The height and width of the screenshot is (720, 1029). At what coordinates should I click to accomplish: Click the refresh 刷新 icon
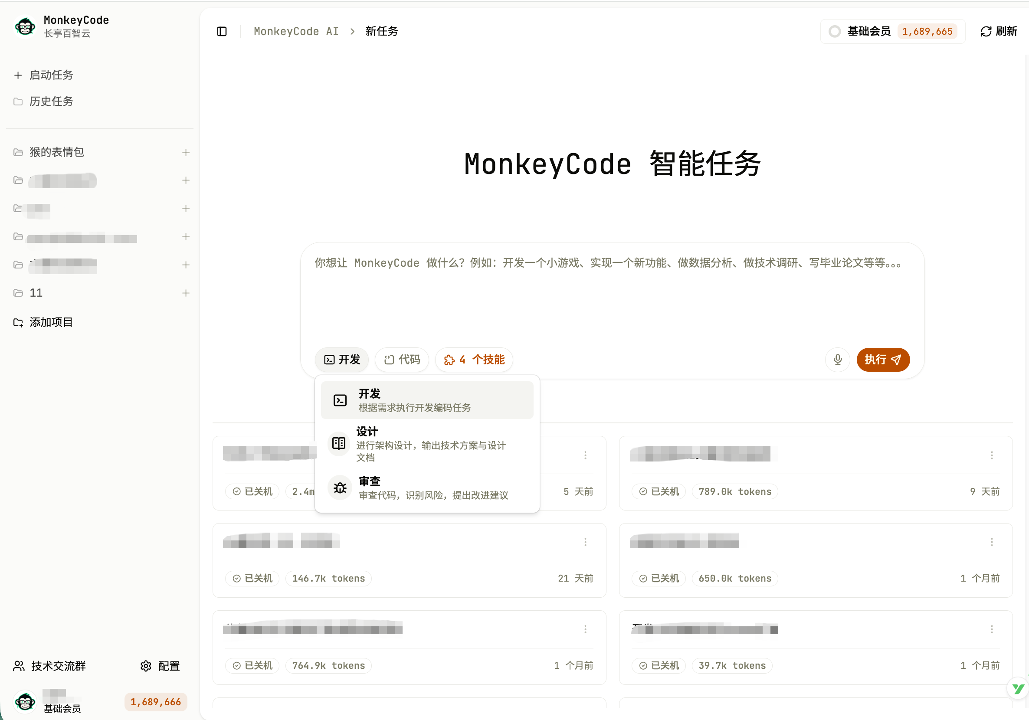pos(986,31)
